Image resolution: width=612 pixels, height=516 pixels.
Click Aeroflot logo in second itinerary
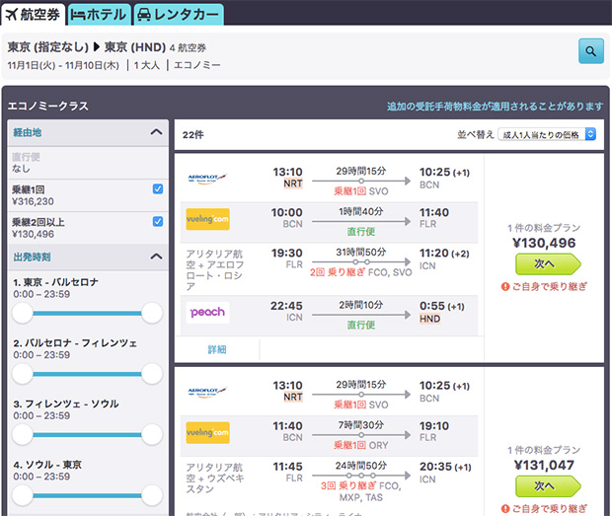click(x=207, y=392)
